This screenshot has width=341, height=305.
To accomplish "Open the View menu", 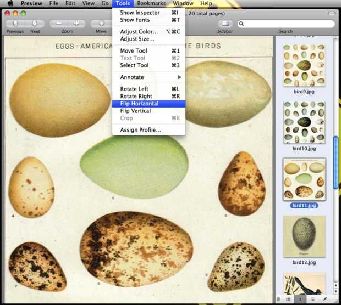I will [89, 3].
